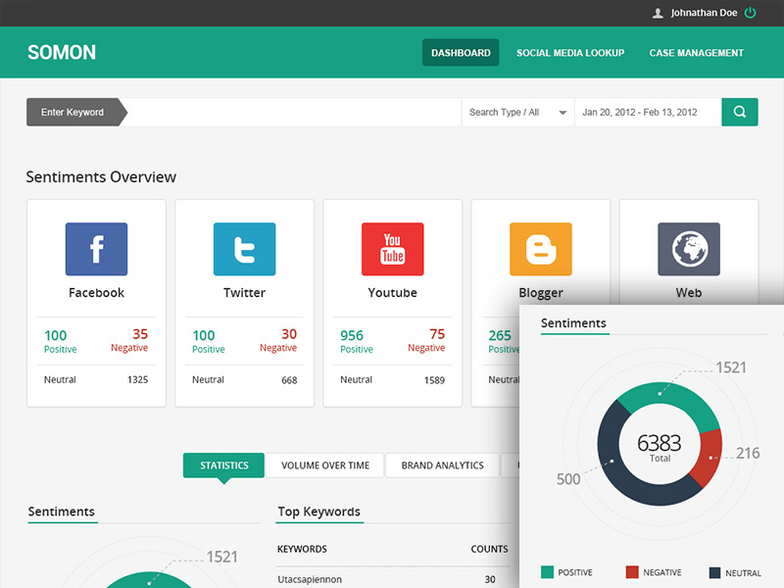784x588 pixels.
Task: Click the search magnifier button
Action: [740, 112]
